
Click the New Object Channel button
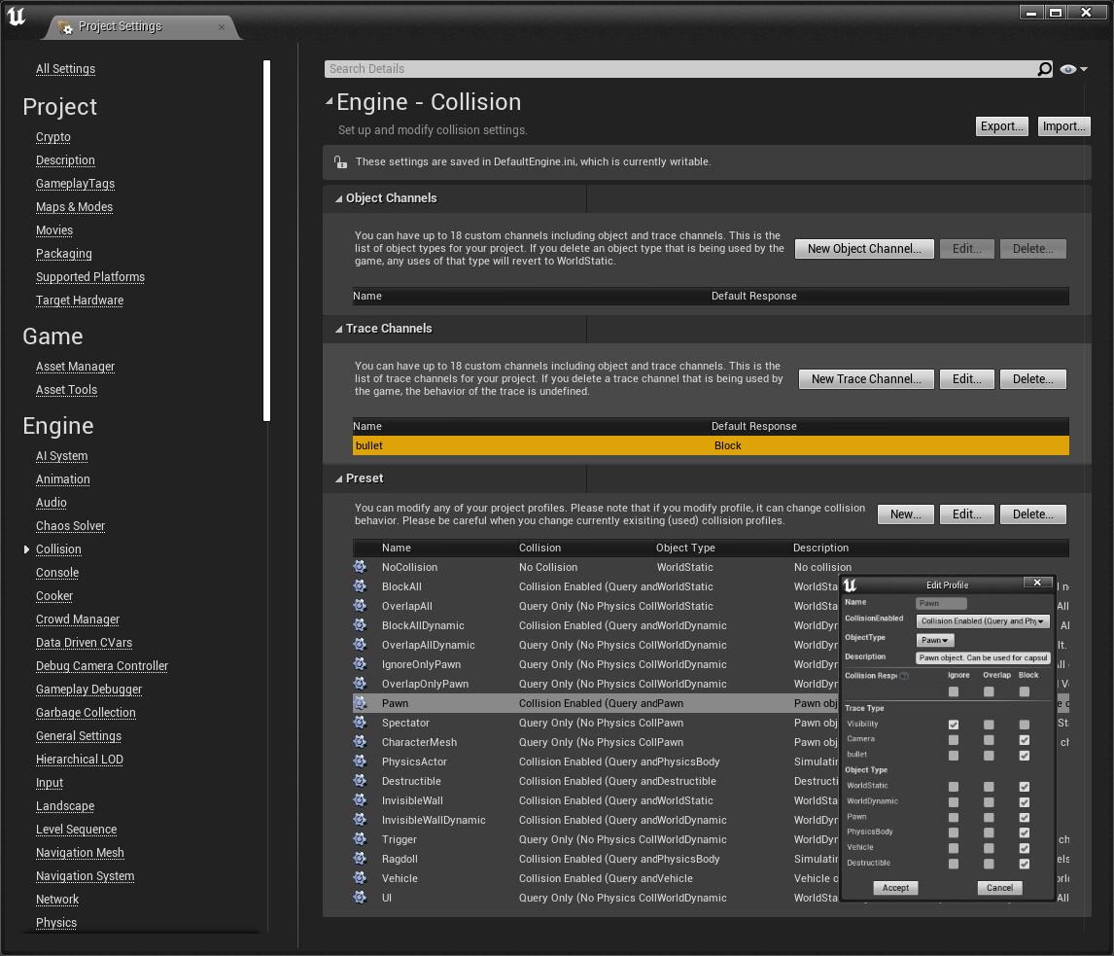click(x=863, y=249)
